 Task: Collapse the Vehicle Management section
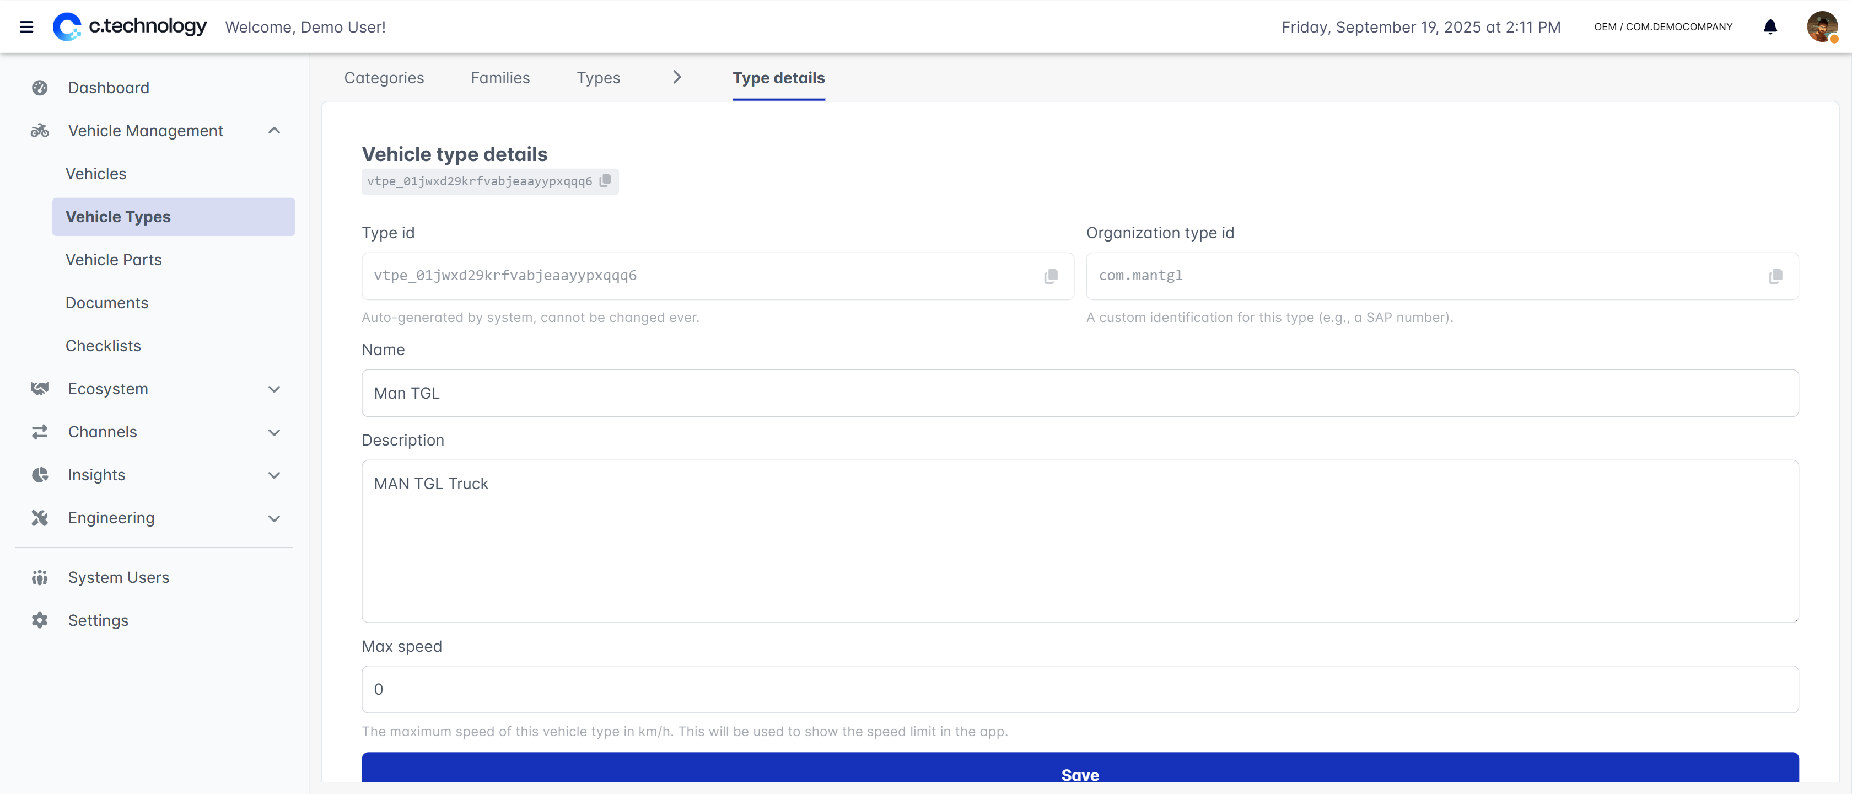[274, 131]
